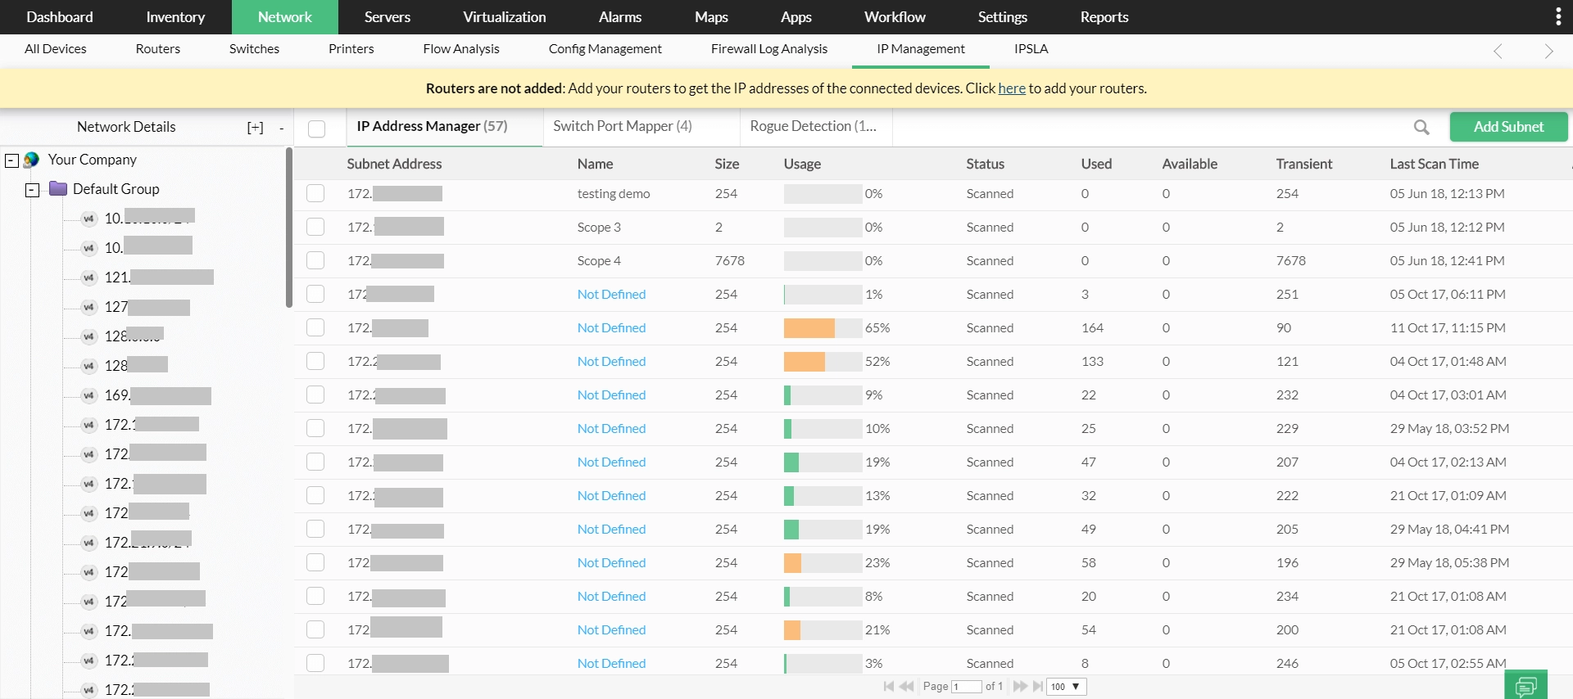Check the row with 10% usage
1573x699 pixels.
[315, 429]
